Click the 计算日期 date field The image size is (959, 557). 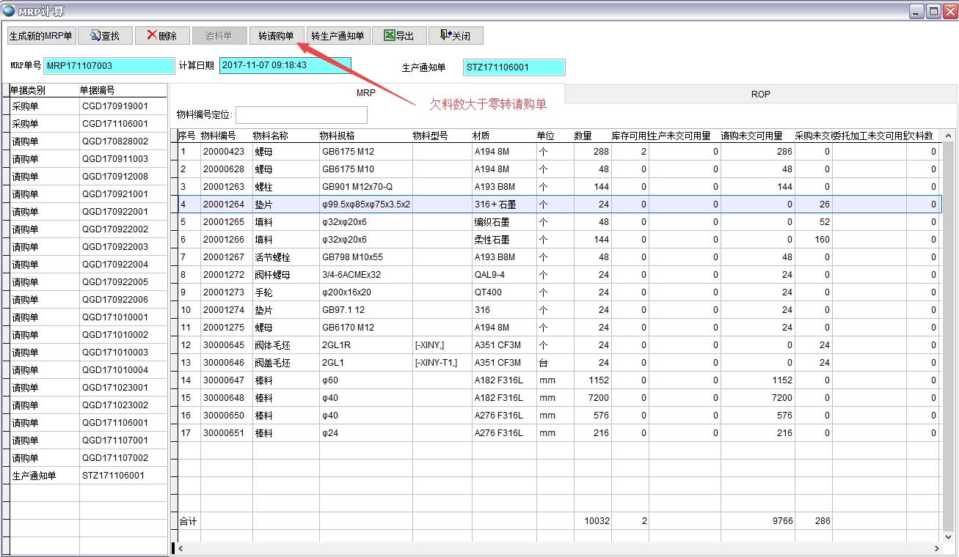285,65
